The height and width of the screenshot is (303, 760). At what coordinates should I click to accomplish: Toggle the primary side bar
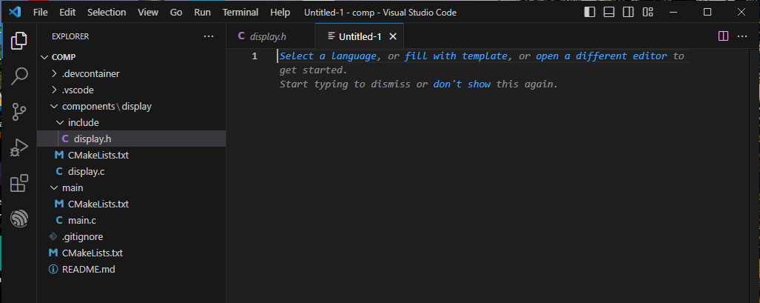[x=589, y=12]
